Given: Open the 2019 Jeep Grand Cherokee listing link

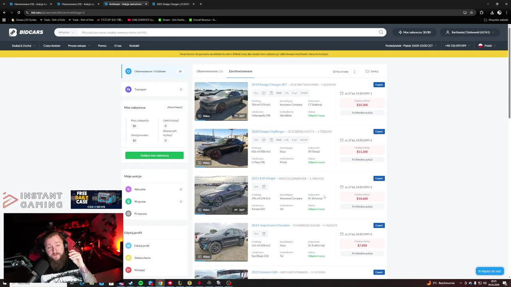Looking at the screenshot, I should 271,225.
